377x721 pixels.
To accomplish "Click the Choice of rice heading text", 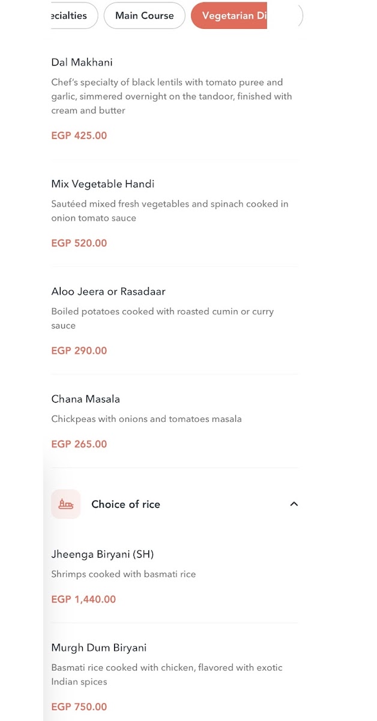I will point(125,504).
